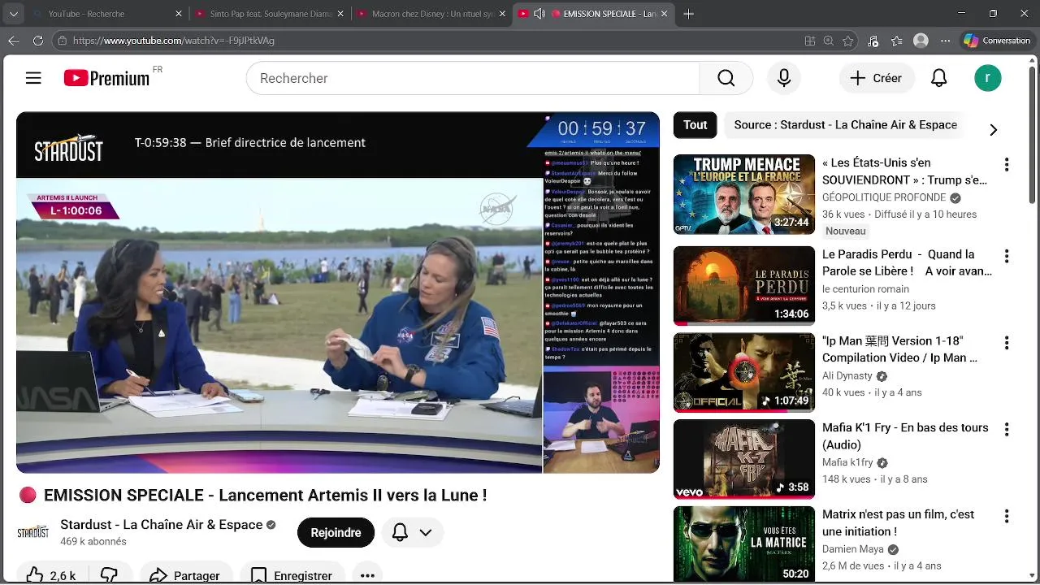The width and height of the screenshot is (1040, 585).
Task: Open Le Paradis Perdu thumbnail
Action: pos(744,286)
